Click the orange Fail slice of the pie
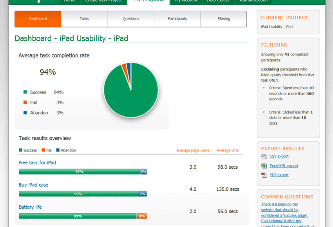The width and height of the screenshot is (333, 227). [125, 68]
